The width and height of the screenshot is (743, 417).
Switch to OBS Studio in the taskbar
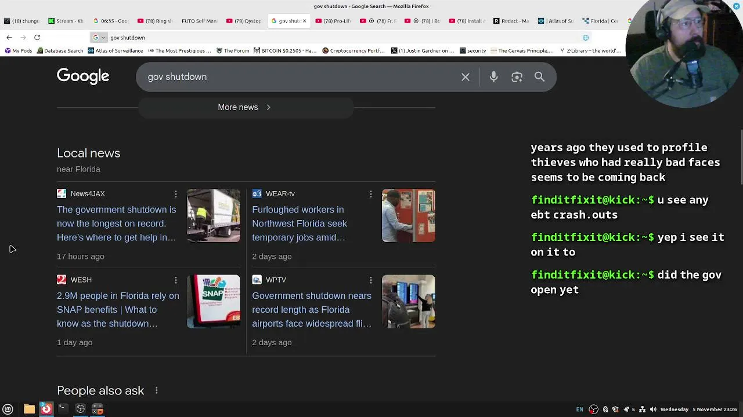(x=80, y=409)
